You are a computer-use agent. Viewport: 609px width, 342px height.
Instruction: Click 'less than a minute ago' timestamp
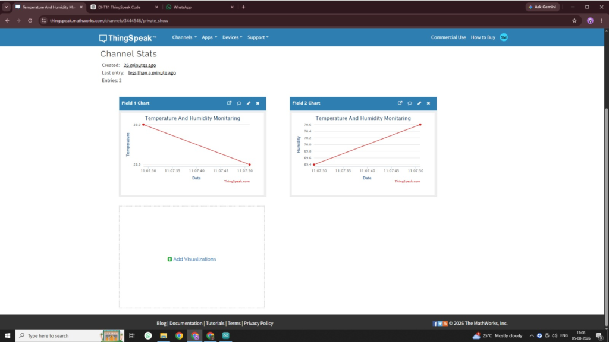coord(152,73)
